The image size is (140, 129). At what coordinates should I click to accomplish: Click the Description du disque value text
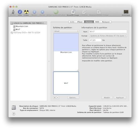tap(58, 106)
